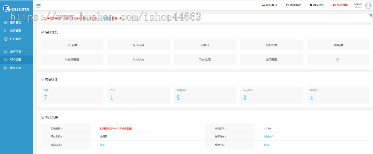Open 内容管理 in the sidebar

click(x=16, y=31)
